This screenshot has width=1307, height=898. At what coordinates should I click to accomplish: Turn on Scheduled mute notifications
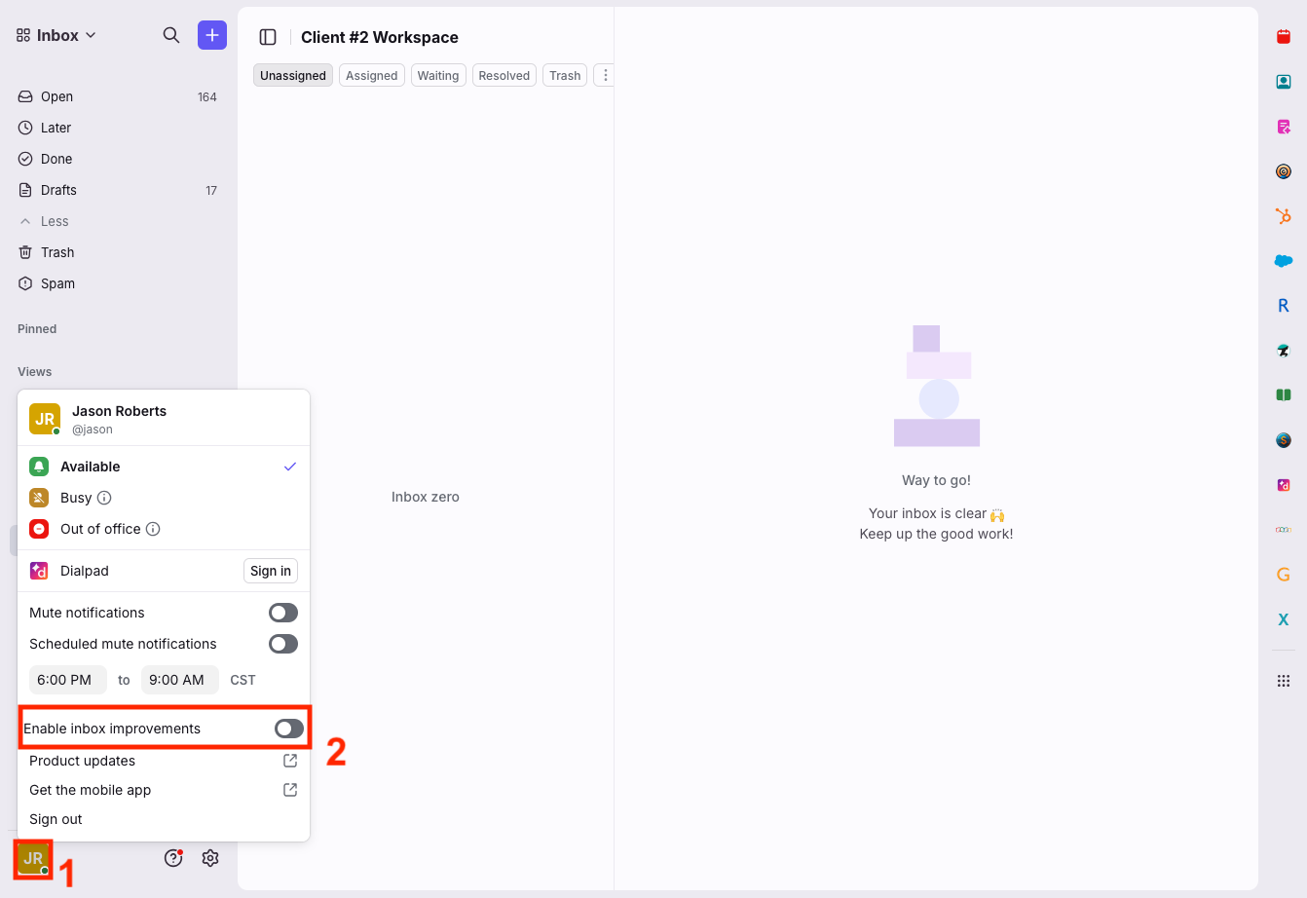click(x=283, y=644)
